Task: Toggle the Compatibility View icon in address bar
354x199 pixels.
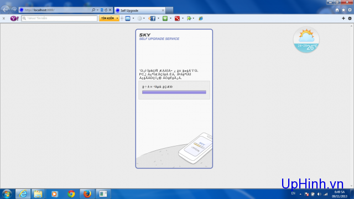Action: tap(102, 10)
